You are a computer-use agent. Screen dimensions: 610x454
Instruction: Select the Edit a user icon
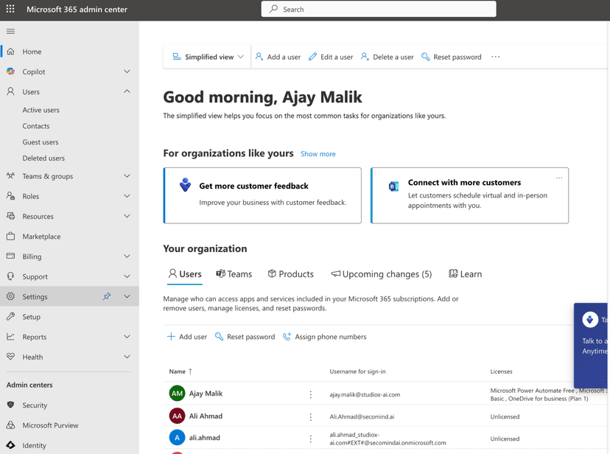pos(312,57)
